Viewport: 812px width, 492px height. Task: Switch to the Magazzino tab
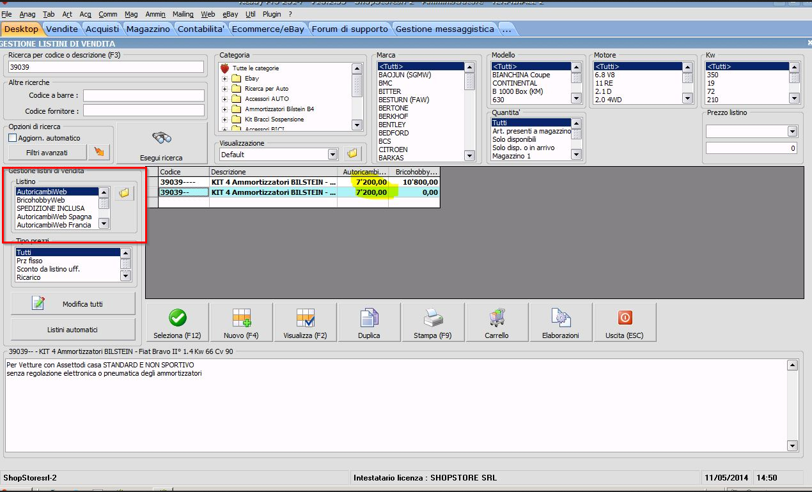(148, 29)
